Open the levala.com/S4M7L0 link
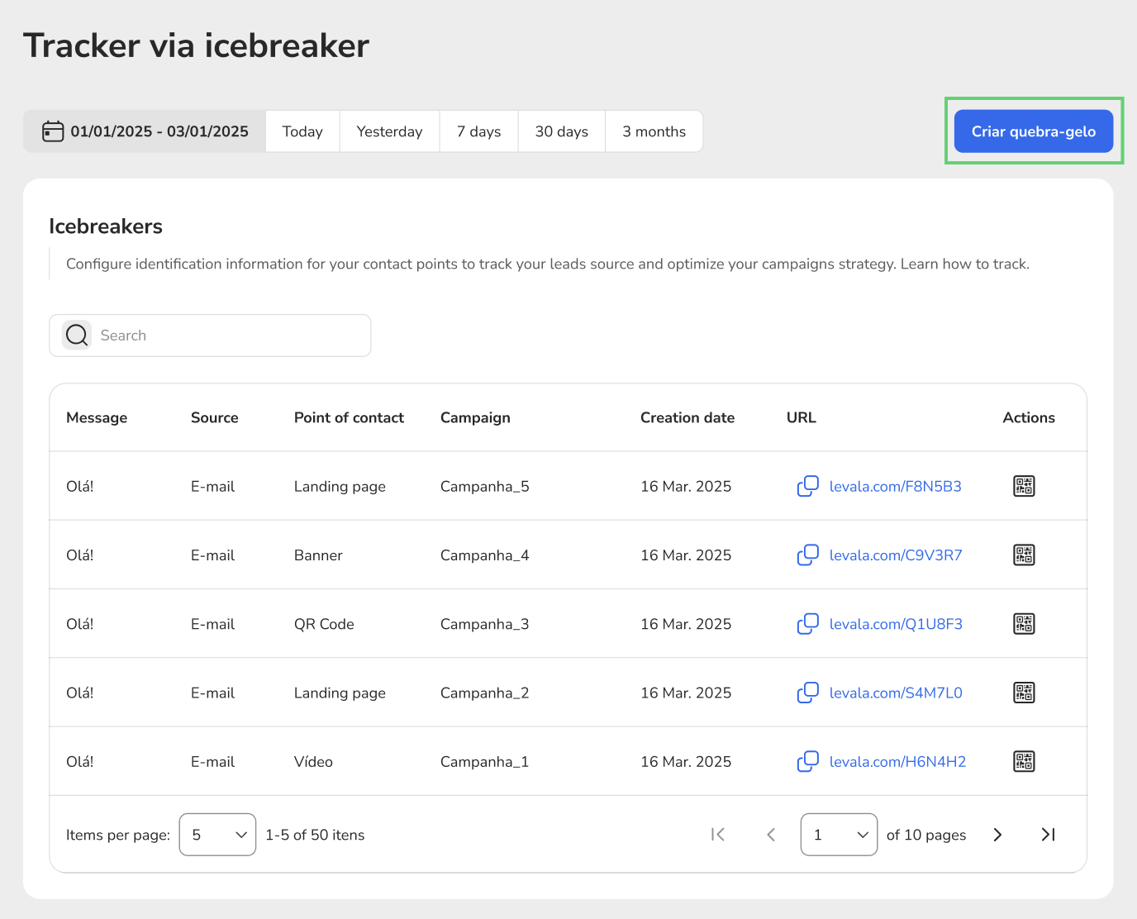 tap(896, 693)
